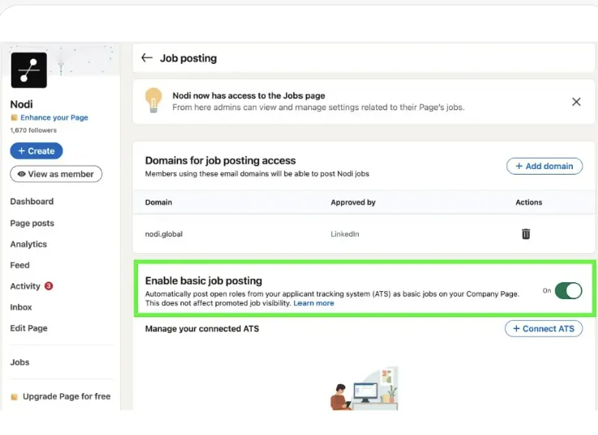This screenshot has width=598, height=435.
Task: Go to Page posts in sidebar
Action: click(x=32, y=223)
